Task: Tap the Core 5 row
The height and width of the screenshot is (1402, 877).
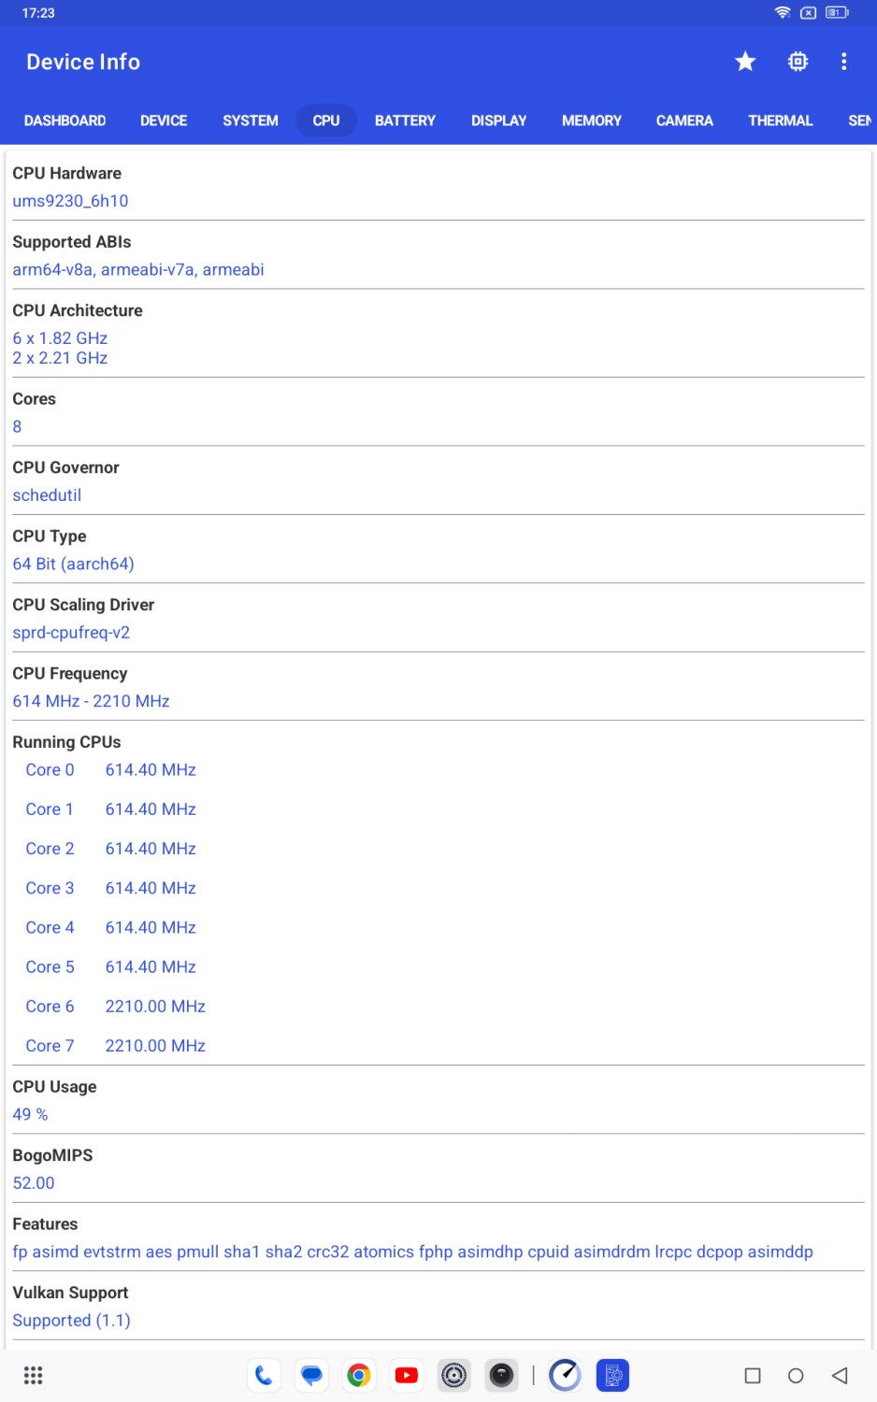Action: pyautogui.click(x=110, y=967)
